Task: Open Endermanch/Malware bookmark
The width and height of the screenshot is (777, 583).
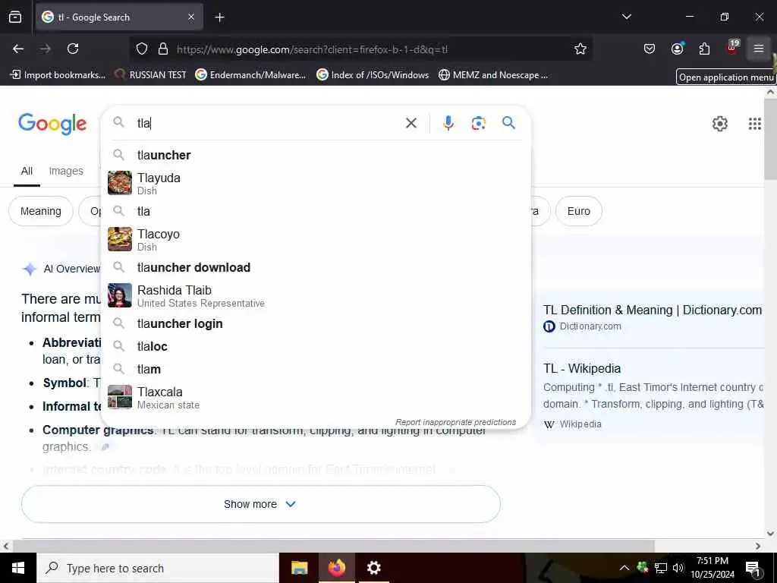Action: 250,75
